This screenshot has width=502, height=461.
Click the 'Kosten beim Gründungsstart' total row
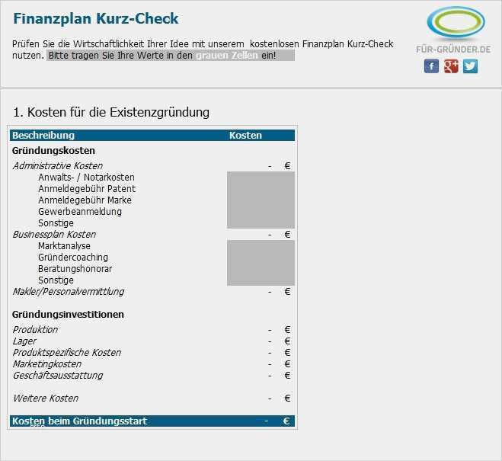[152, 421]
